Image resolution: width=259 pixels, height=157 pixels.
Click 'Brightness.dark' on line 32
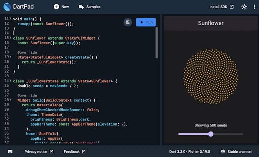(72, 119)
